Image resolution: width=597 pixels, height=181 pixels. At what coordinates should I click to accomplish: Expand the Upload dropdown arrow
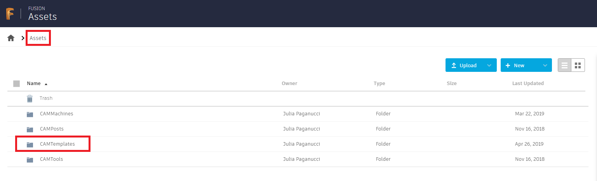coord(489,66)
